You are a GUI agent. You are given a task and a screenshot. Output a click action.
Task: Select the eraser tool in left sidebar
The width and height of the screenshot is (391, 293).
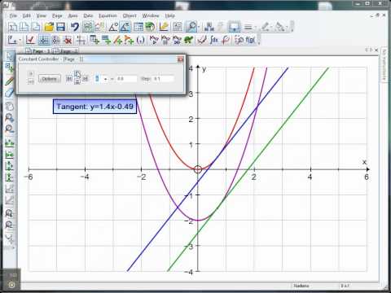10,93
